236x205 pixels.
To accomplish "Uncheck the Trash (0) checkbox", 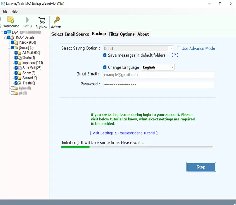I will (16, 83).
